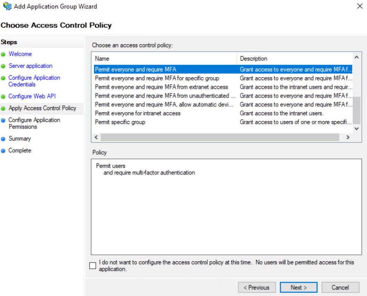Click the vertical scrollbar thumb of policy list
Screen dimensions: 367x296
[x=356, y=110]
